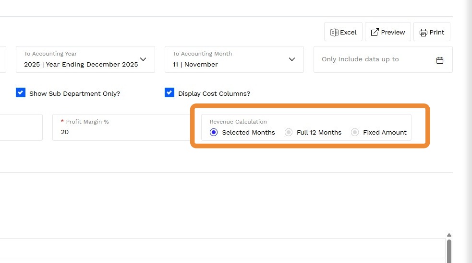This screenshot has width=472, height=263.
Task: Click the 'Only Include data up to' field
Action: pyautogui.click(x=375, y=59)
